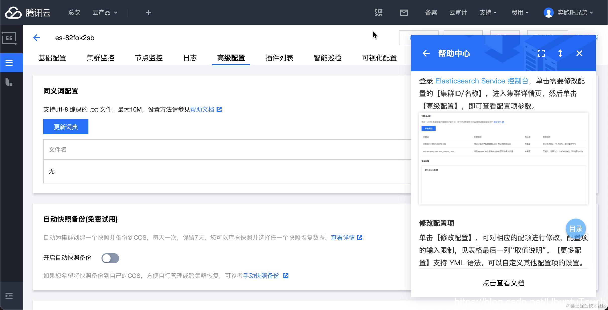The image size is (608, 310).
Task: Open the 支持 dropdown menu
Action: click(x=488, y=13)
